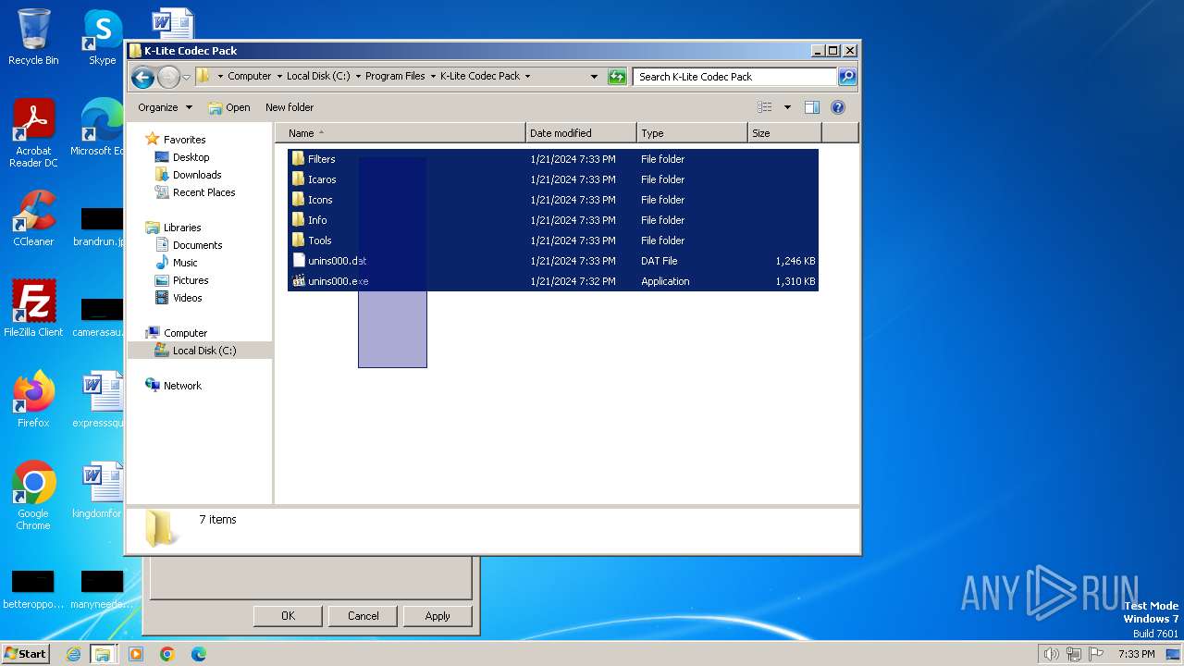Sort by the Name column header
Viewport: 1184px width, 666px height.
pos(400,133)
